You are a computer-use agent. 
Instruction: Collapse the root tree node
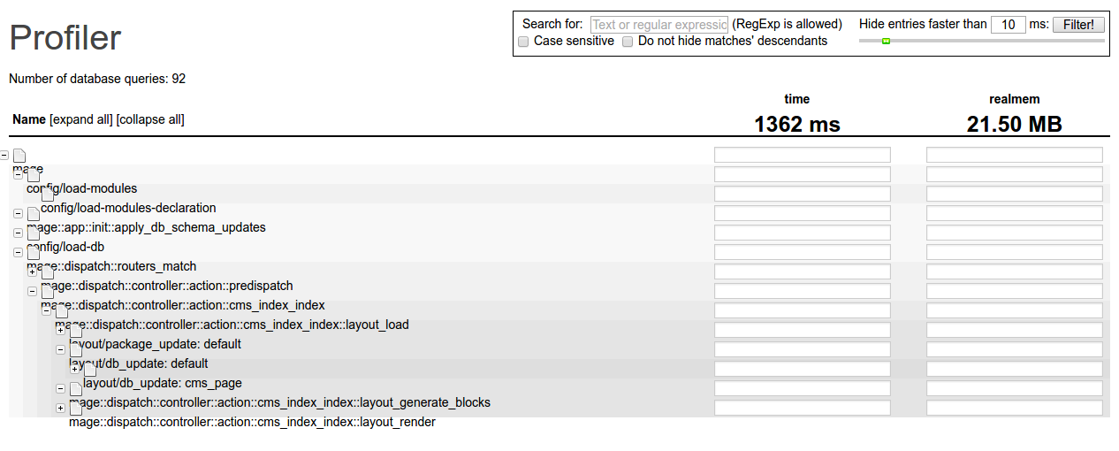[x=4, y=156]
